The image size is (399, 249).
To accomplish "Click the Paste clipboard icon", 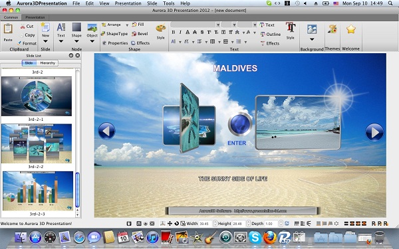I will coord(8,29).
